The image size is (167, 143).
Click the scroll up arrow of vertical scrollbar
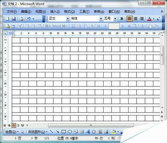pos(162,36)
